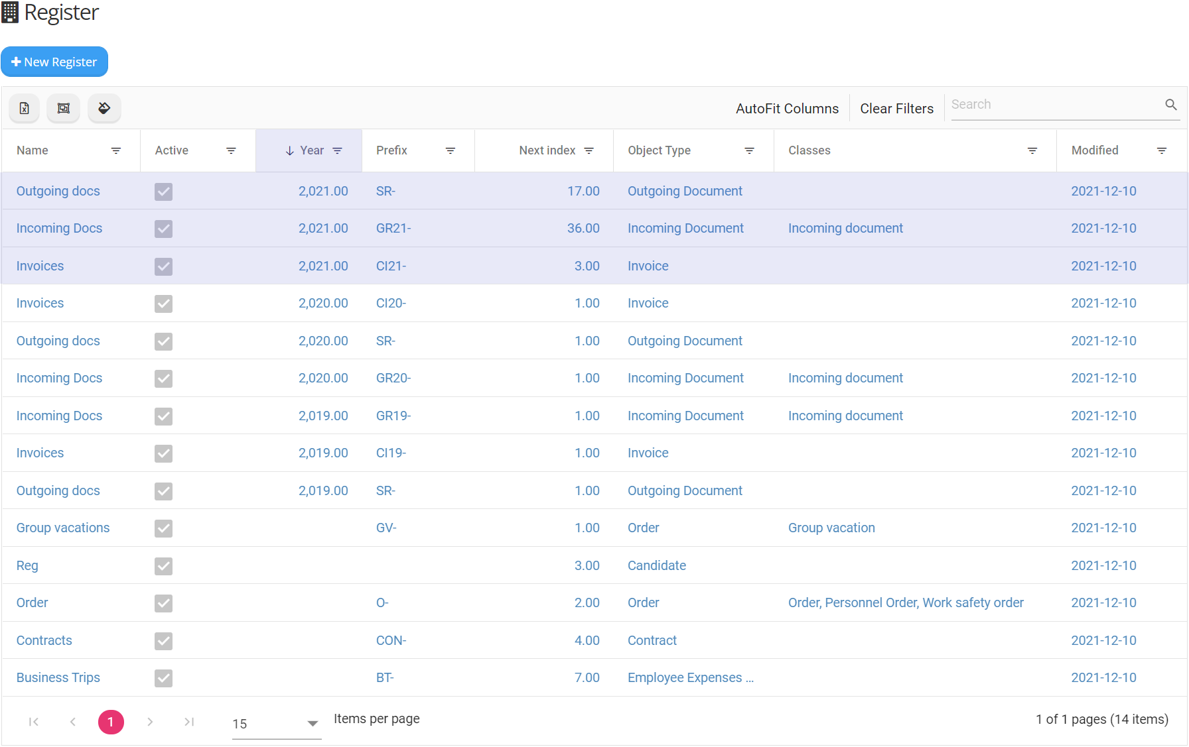Toggle Active checkbox for Business Trips

click(163, 678)
